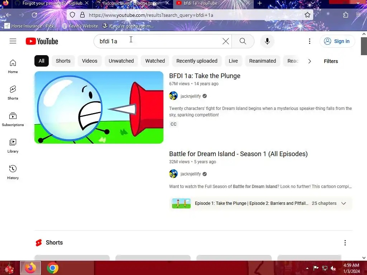Viewport: 367px width, 275px height.
Task: Go to Home in sidebar
Action: [x=13, y=66]
